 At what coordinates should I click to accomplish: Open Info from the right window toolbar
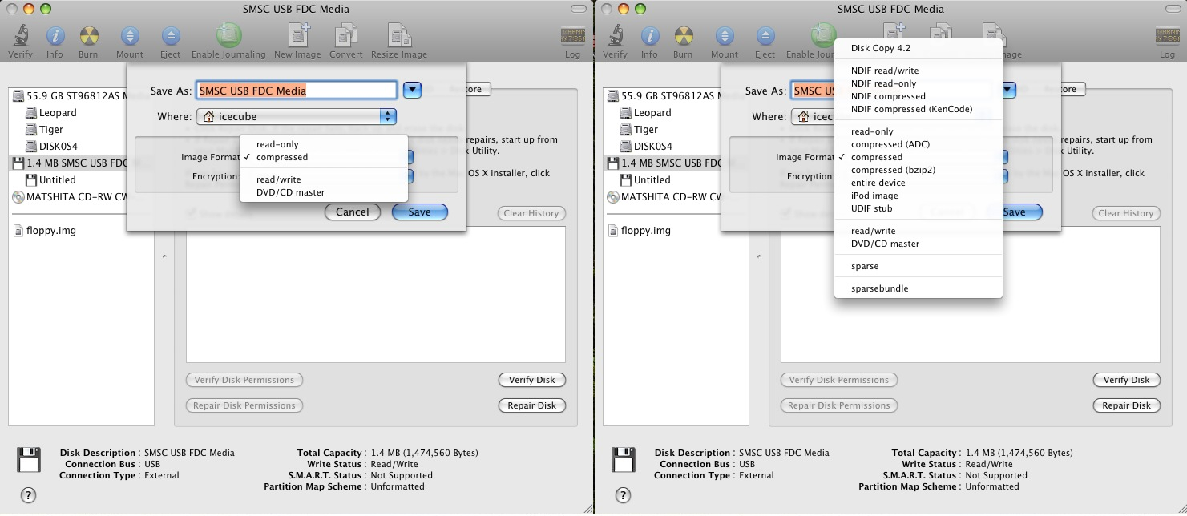649,36
